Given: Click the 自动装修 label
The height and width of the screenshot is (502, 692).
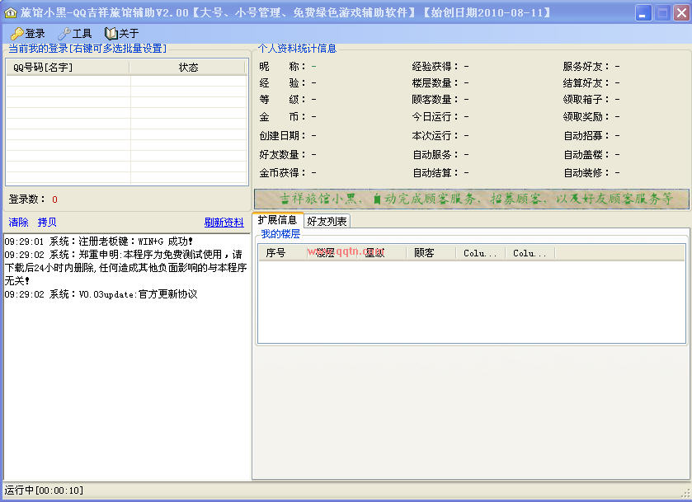Looking at the screenshot, I should (x=586, y=172).
